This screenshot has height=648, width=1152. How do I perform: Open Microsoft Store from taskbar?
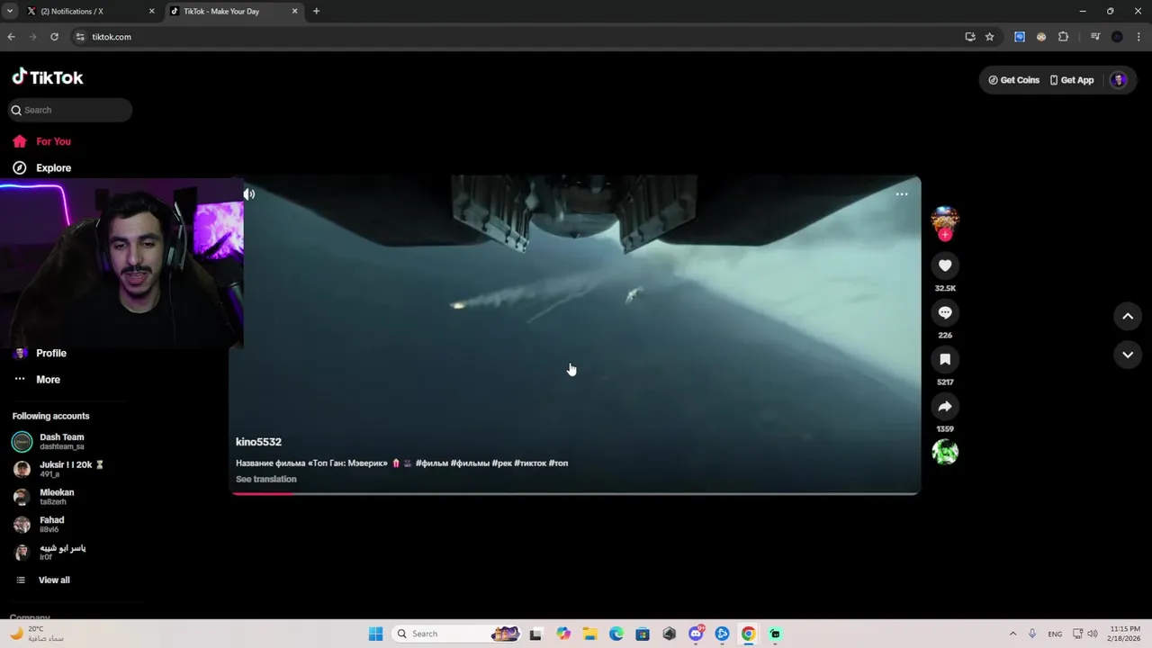tap(643, 634)
